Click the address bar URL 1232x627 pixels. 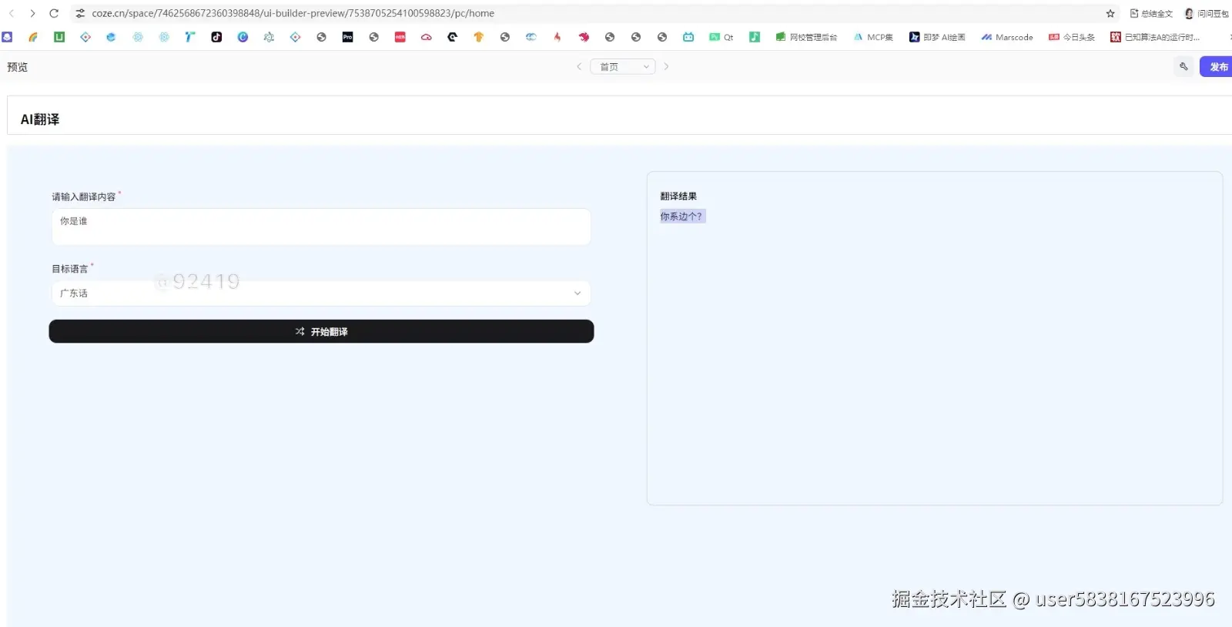[293, 13]
